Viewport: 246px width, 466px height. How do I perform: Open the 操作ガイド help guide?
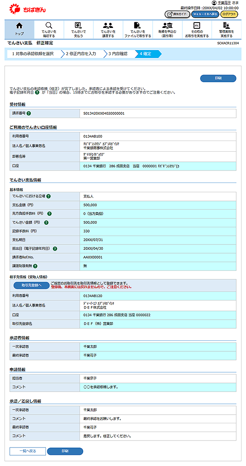point(177,14)
